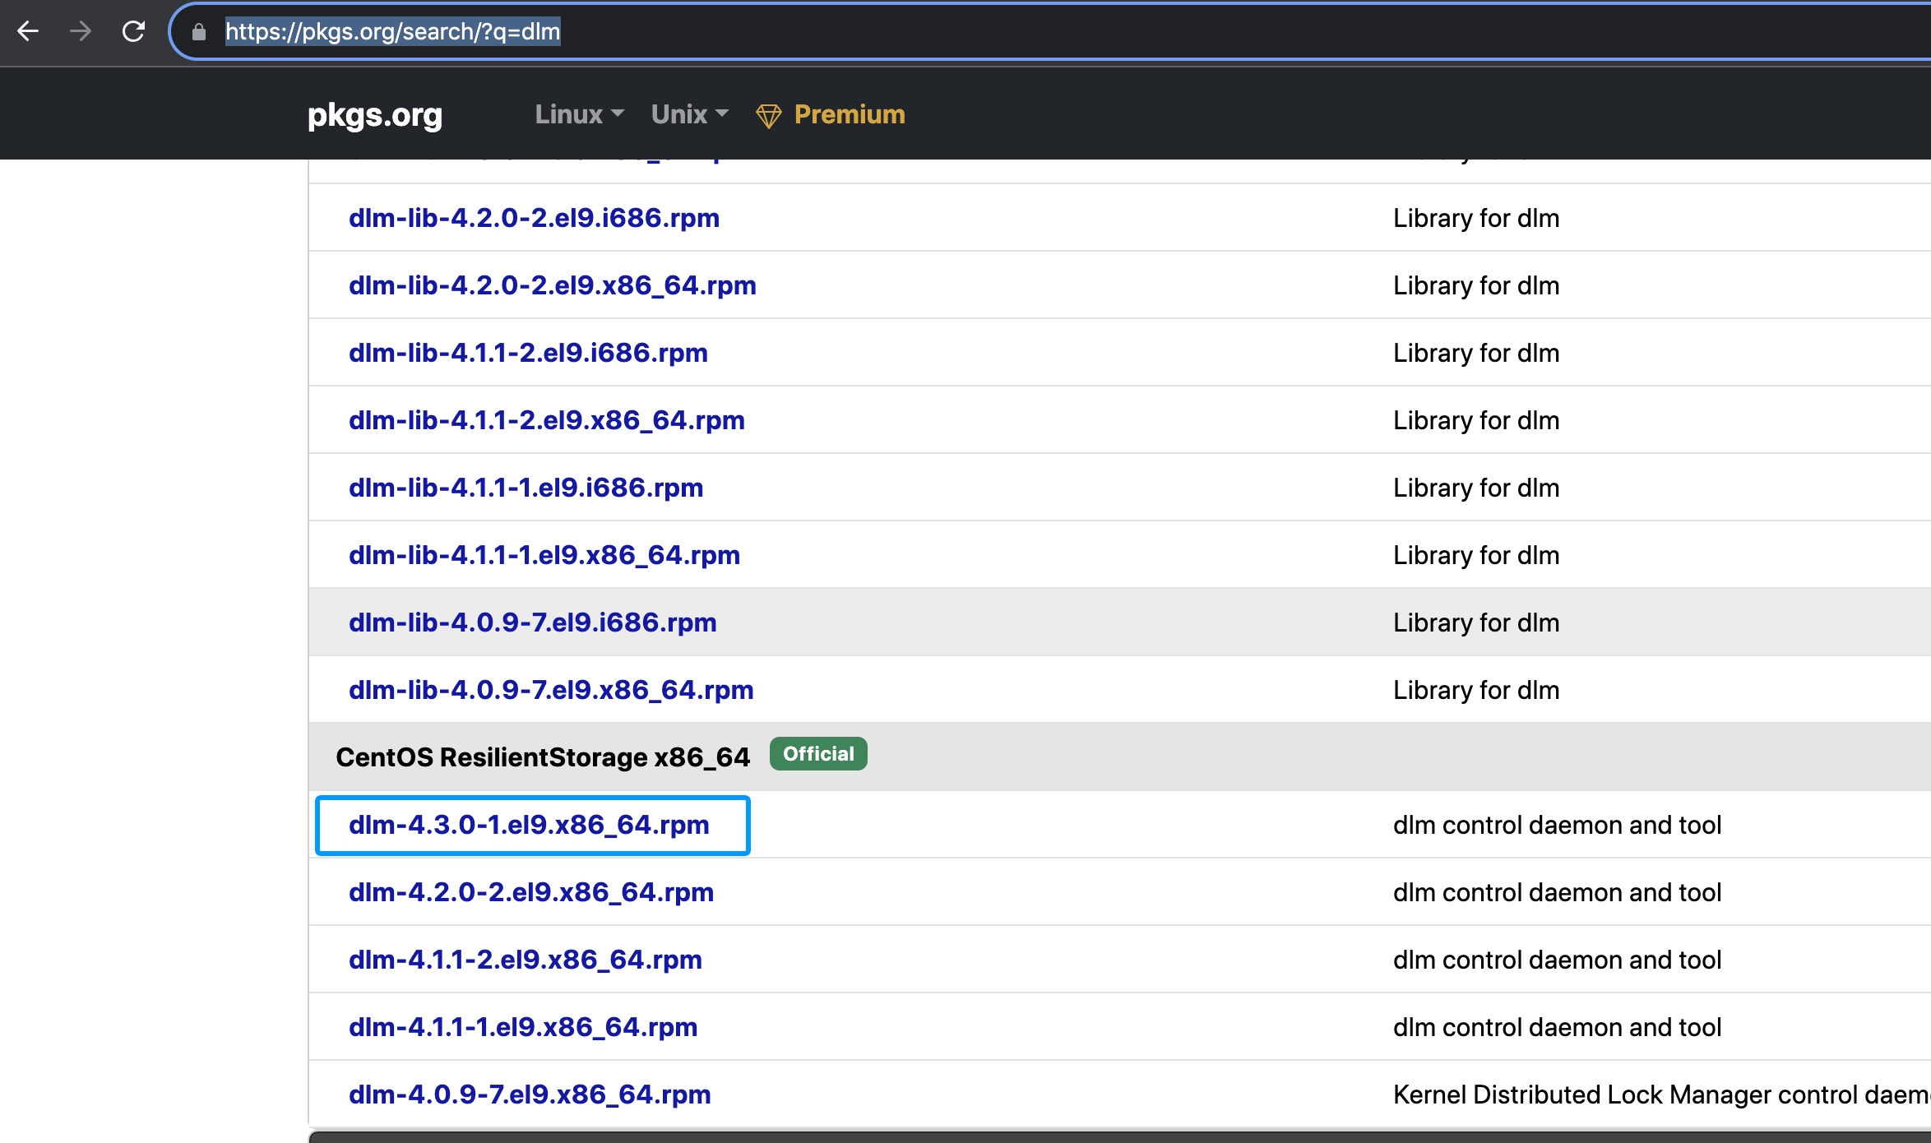Screen dimensions: 1931x1143
Task: Open the Linux dropdown menu
Action: point(579,114)
